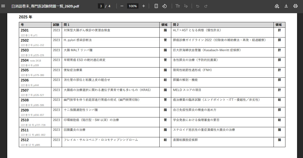303x158 pixels.
Task: Click issue number 2508
Action: coord(25,100)
